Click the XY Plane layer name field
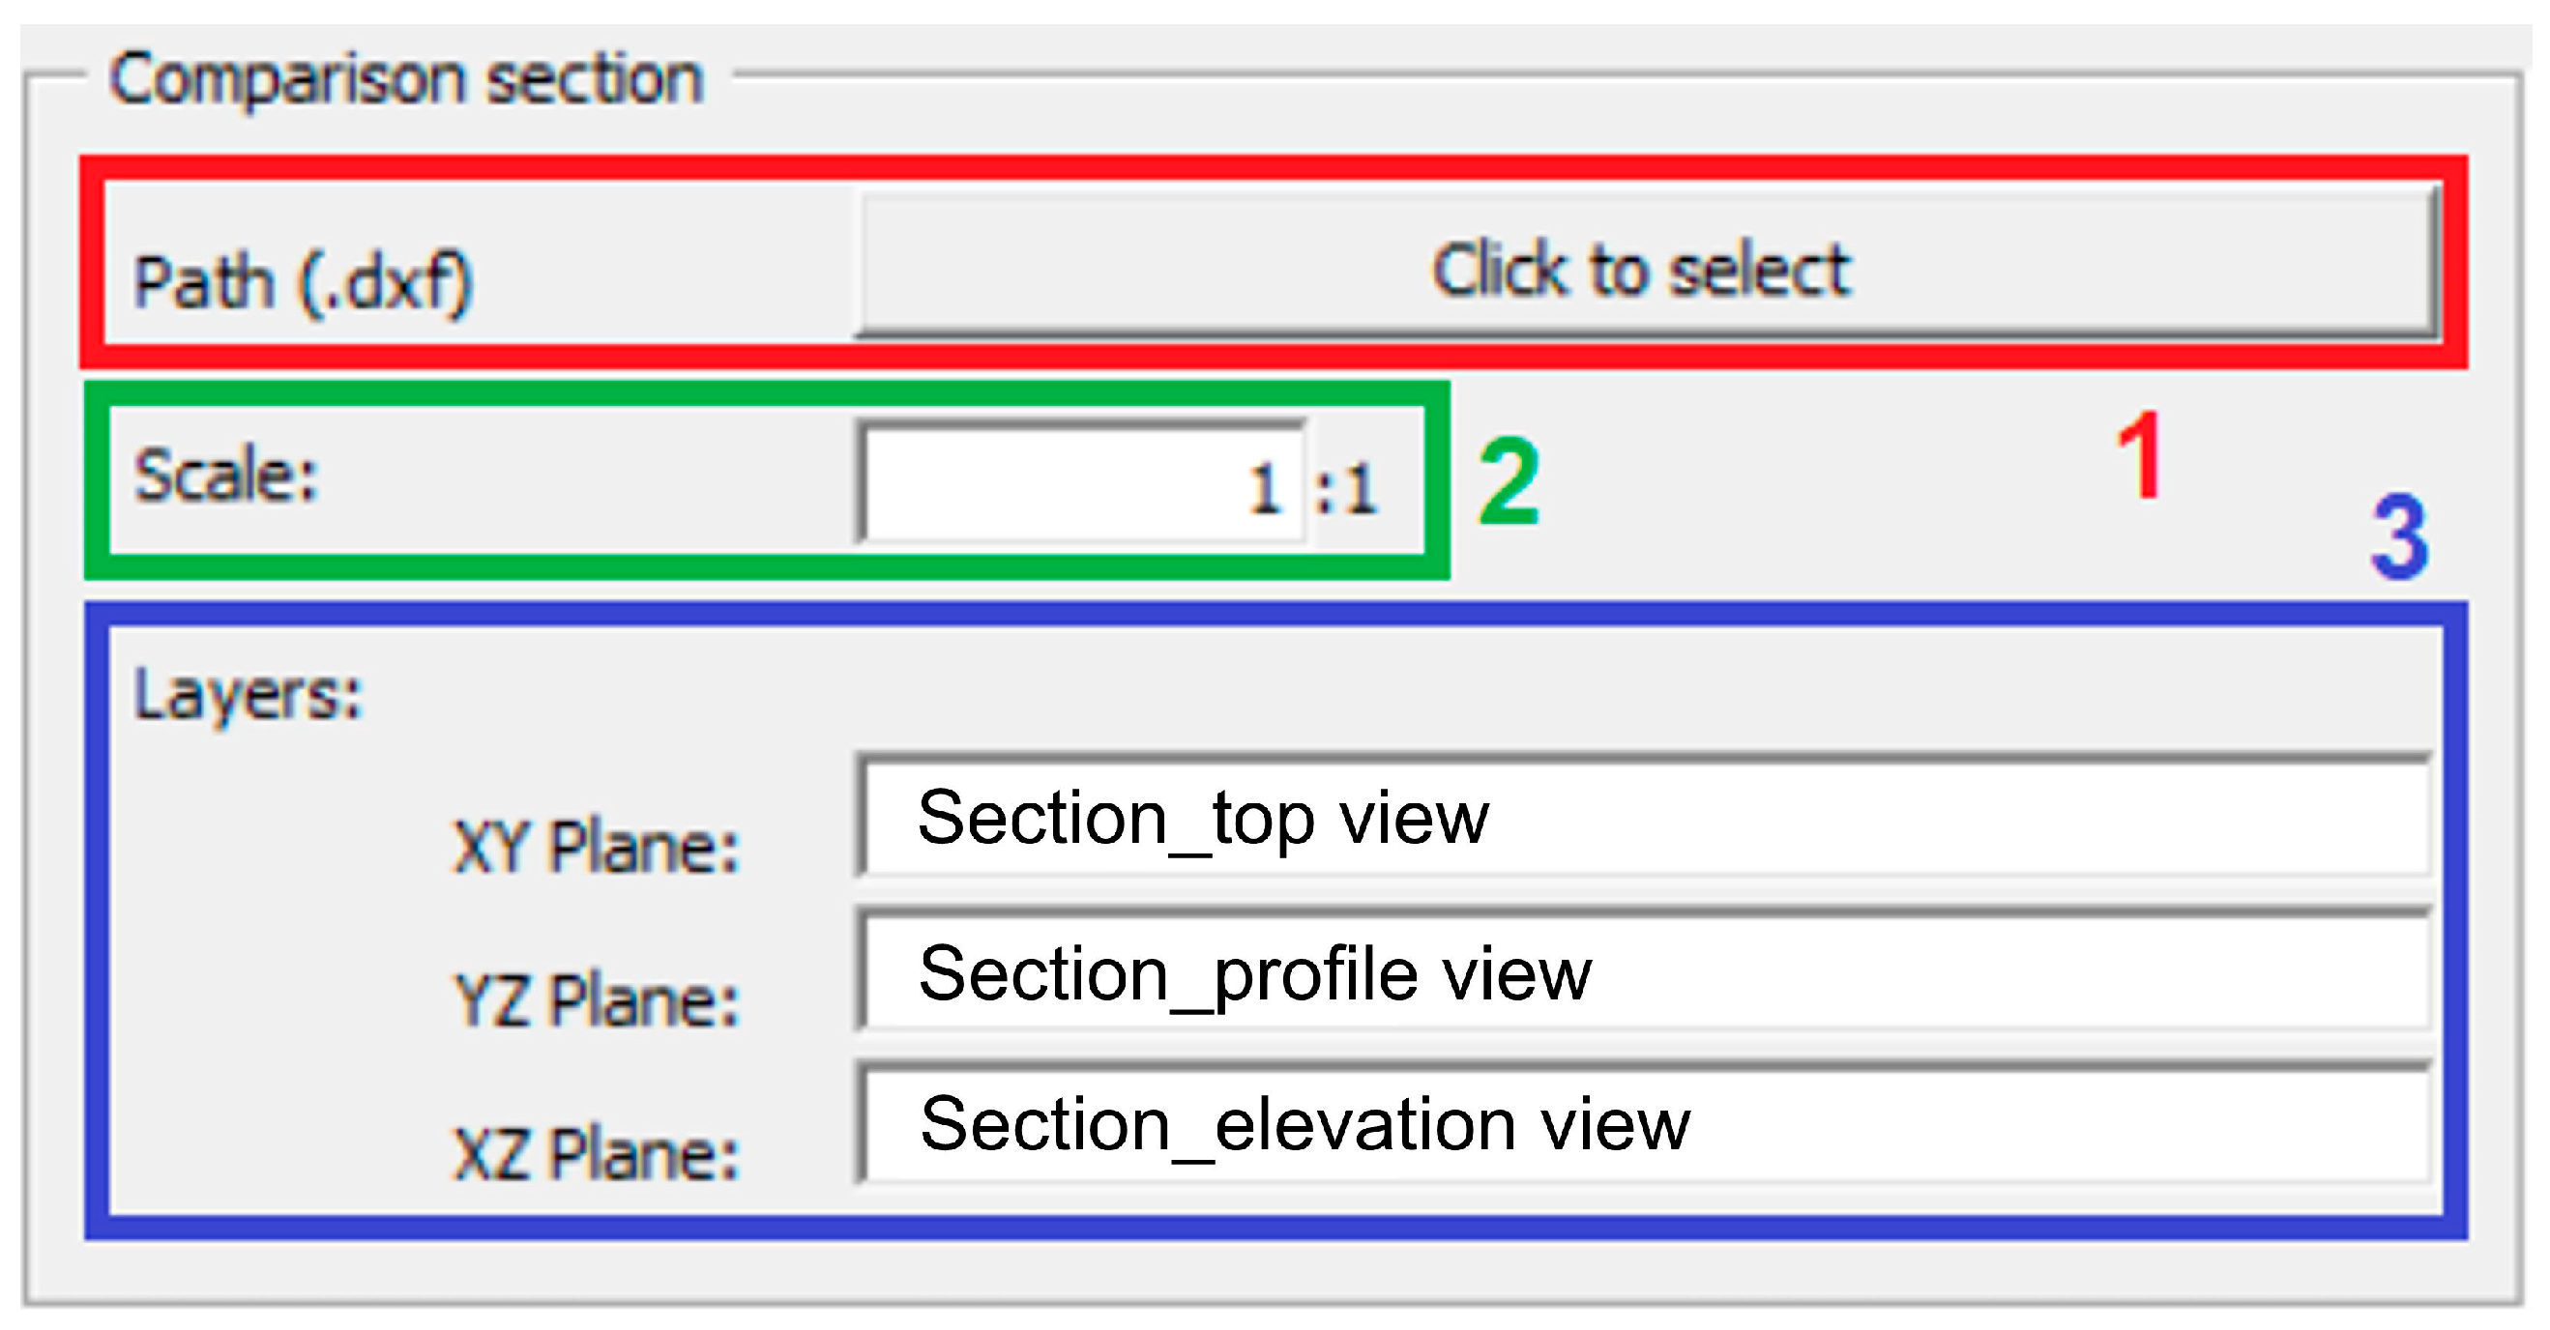Viewport: 2550px width, 1330px height. tap(1643, 818)
